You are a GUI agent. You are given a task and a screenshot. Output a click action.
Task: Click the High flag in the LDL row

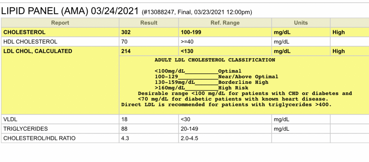pyautogui.click(x=339, y=51)
